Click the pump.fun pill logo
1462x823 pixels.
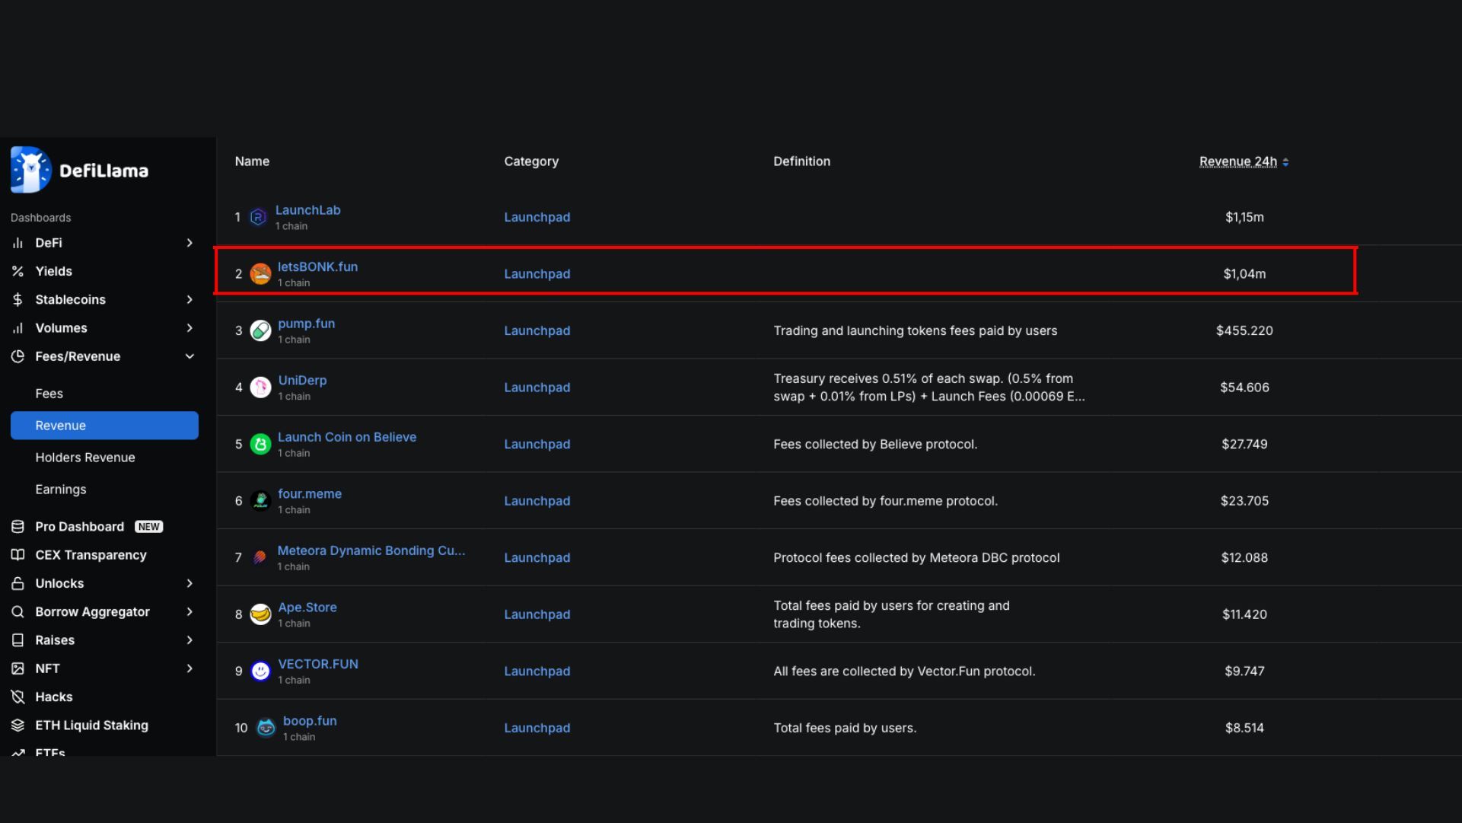click(260, 331)
